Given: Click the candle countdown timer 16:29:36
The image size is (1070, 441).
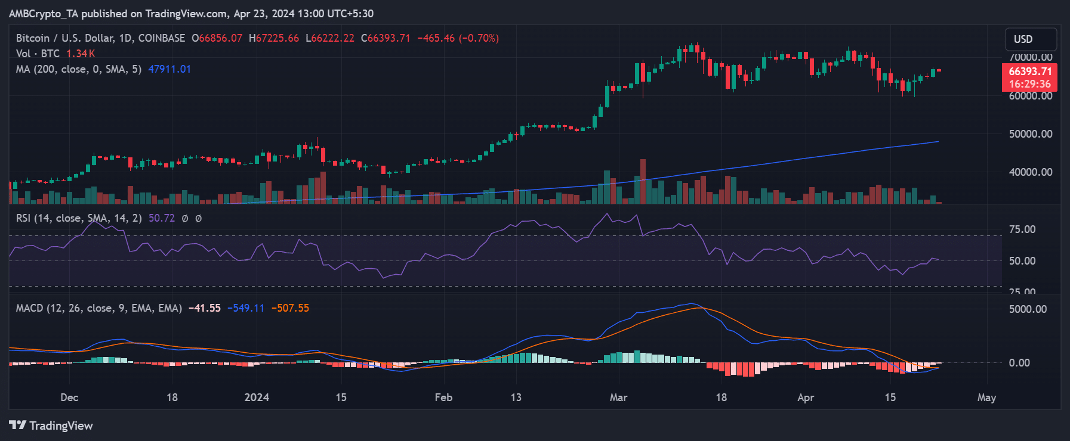Looking at the screenshot, I should tap(1030, 84).
